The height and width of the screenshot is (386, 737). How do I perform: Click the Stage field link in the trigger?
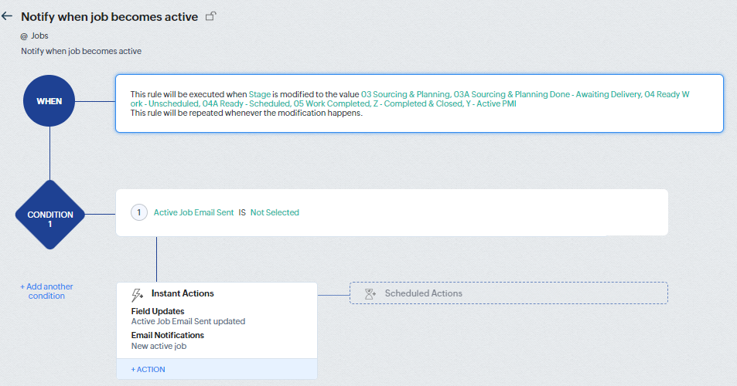[259, 94]
